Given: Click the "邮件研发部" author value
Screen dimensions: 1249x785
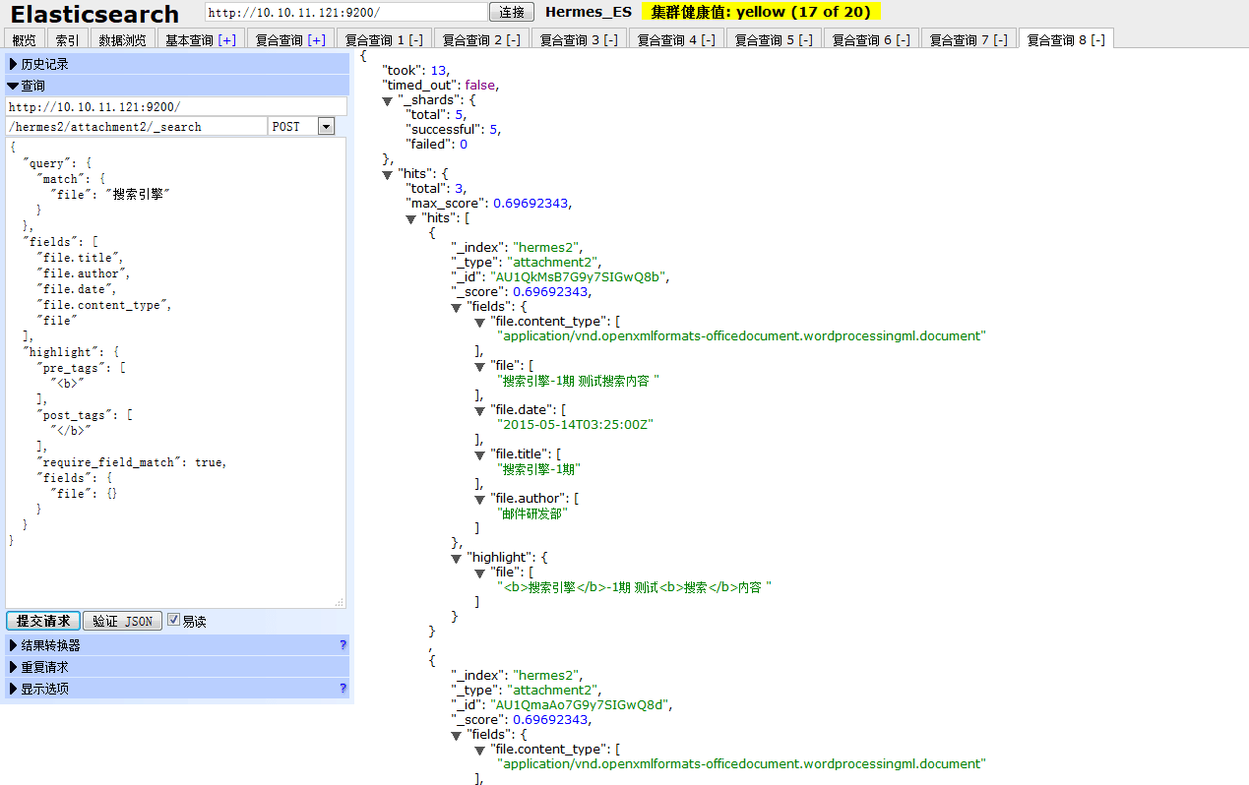Looking at the screenshot, I should pos(532,513).
